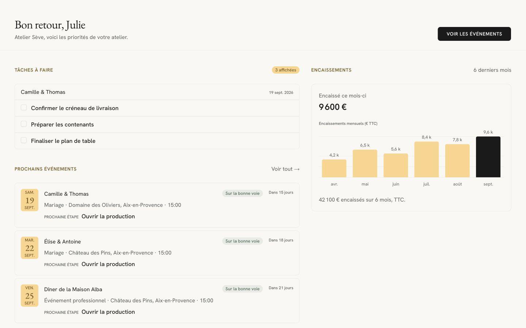Image resolution: width=526 pixels, height=328 pixels.
Task: Click status badge on Élise & Antoine event
Action: (x=243, y=241)
